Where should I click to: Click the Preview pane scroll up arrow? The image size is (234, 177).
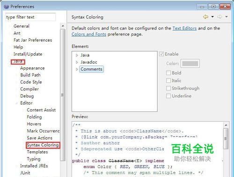(226, 125)
